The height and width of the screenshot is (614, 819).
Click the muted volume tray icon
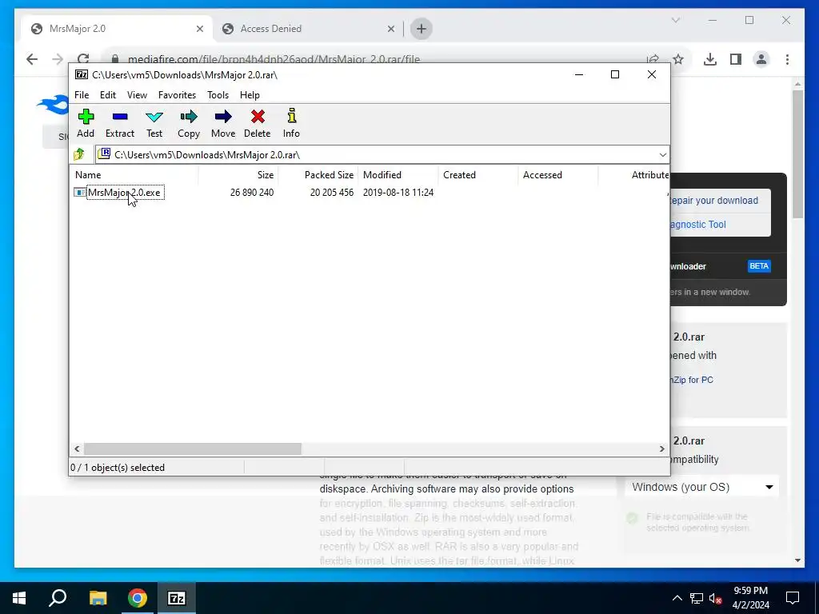(716, 598)
